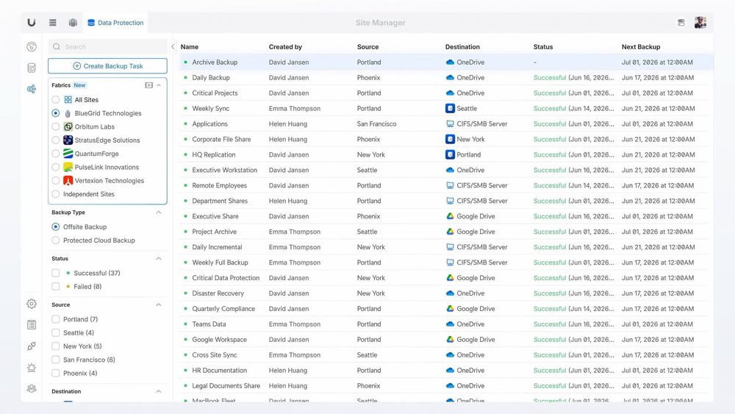The width and height of the screenshot is (735, 414).
Task: Check San Francisco (6) source filter
Action: click(56, 360)
